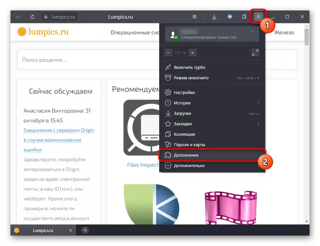Image resolution: width=320 pixels, height=246 pixels.
Task: Click the padlock site security icon
Action: point(46,17)
